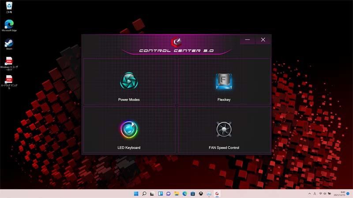Open Xbox app from taskbar
Viewport: 353px width, 198px height.
coord(201,194)
